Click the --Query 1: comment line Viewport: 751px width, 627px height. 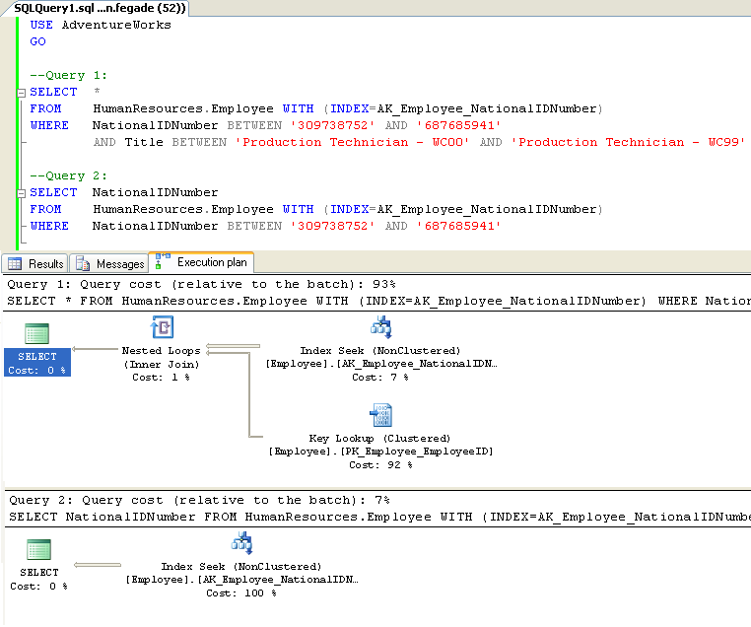[68, 75]
